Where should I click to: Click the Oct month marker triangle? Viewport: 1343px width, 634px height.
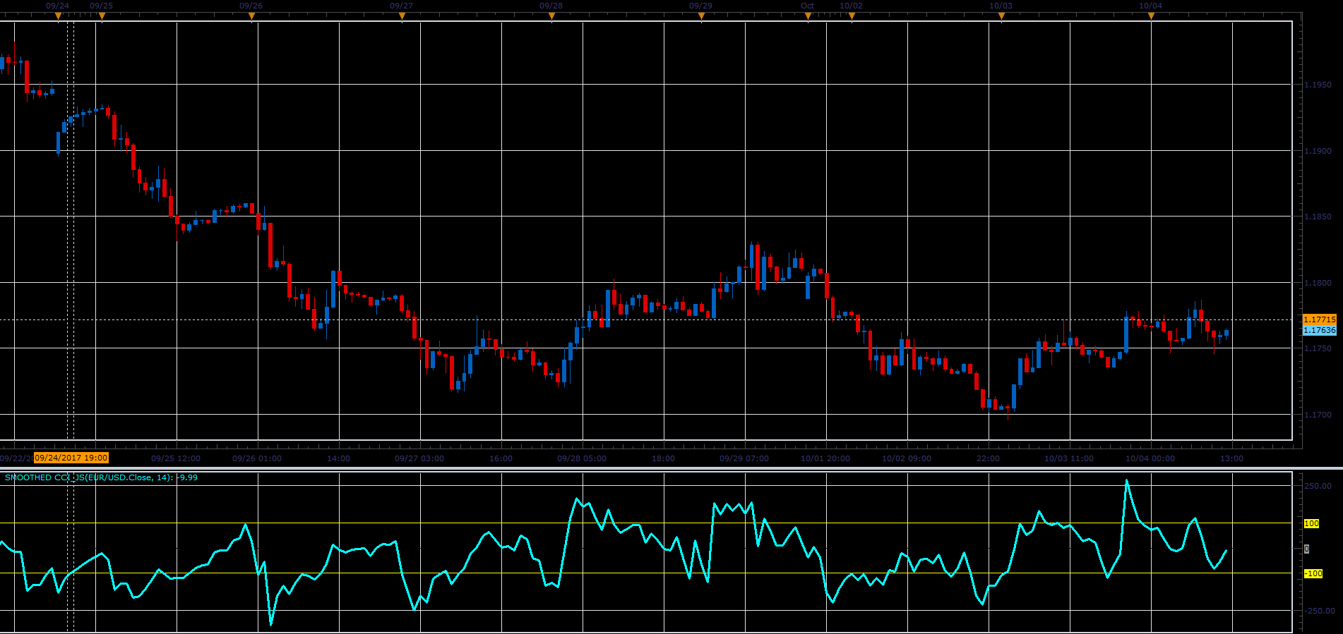point(808,16)
